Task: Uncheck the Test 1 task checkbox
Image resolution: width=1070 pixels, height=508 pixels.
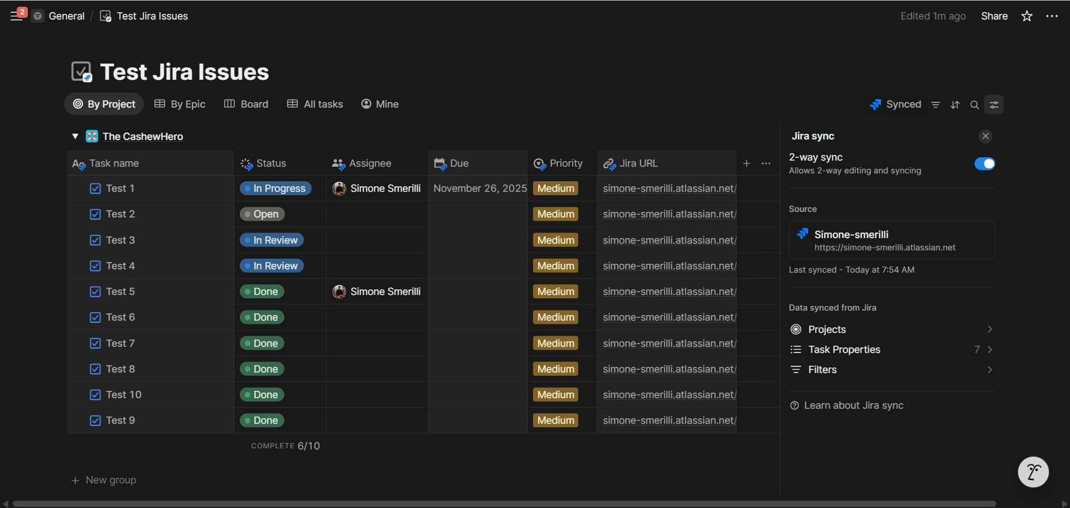Action: coord(95,188)
